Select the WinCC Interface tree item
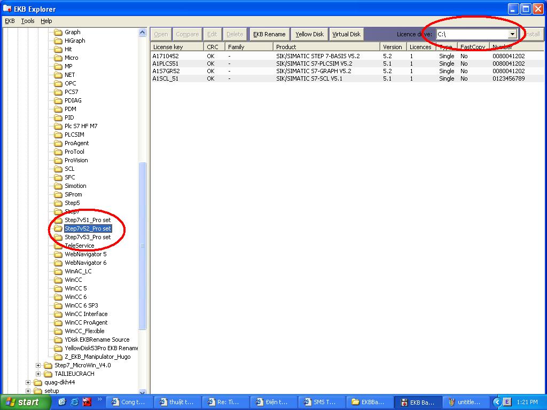This screenshot has width=547, height=410. tap(86, 314)
